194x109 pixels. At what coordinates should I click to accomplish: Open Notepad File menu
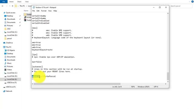[x=34, y=11]
